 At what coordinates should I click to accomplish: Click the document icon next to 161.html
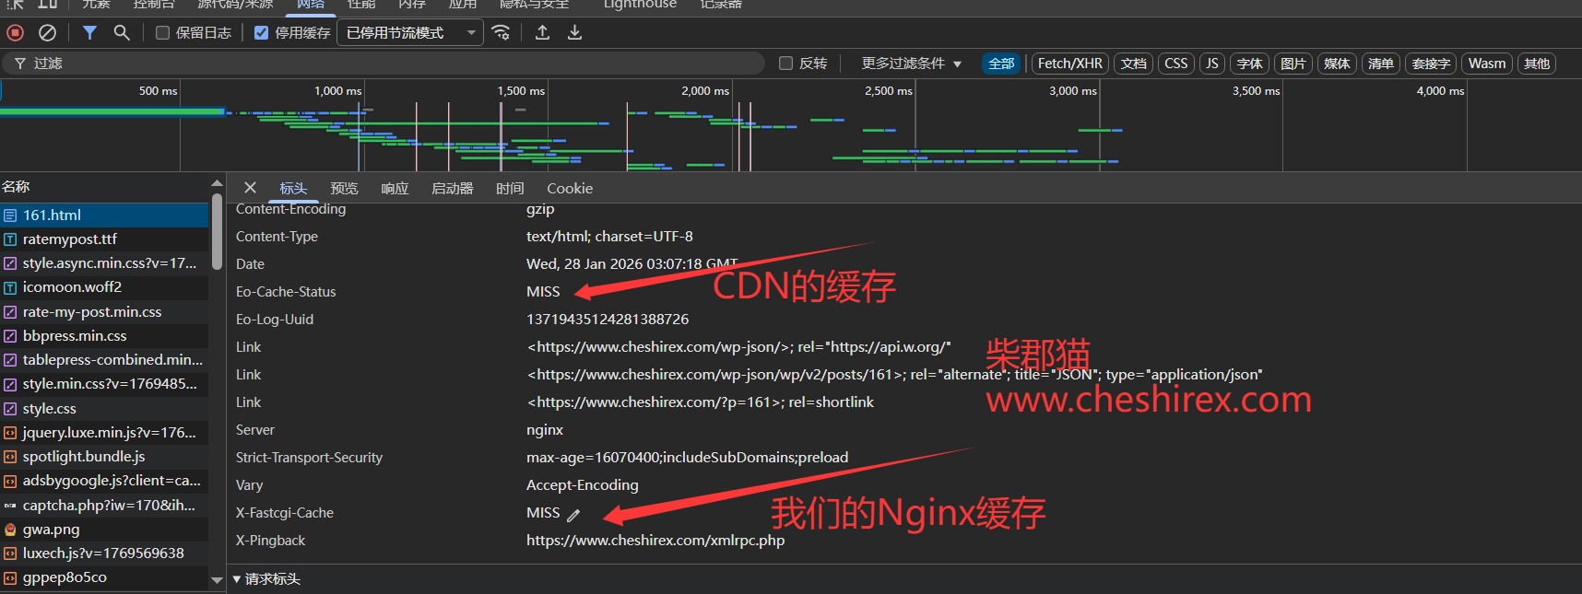coord(10,215)
